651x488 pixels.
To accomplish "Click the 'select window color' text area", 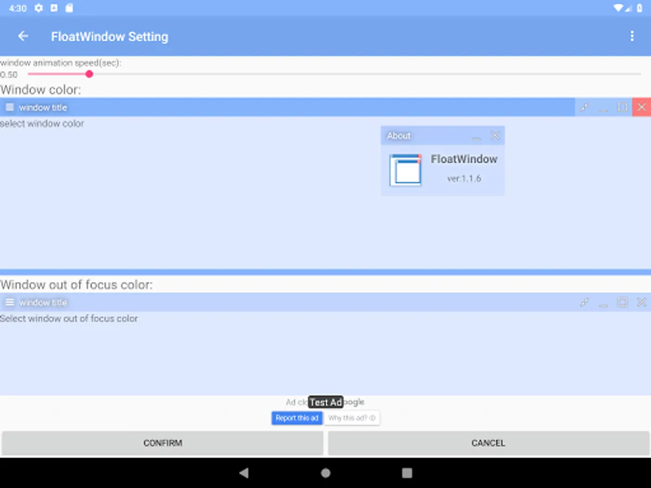I will coord(42,124).
